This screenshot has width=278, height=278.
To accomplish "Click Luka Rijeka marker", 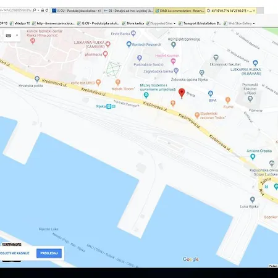I will [253, 200].
